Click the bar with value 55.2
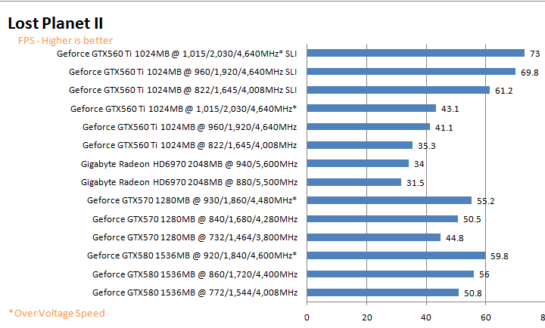545x328 pixels. point(389,200)
